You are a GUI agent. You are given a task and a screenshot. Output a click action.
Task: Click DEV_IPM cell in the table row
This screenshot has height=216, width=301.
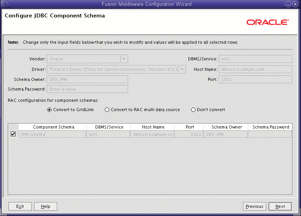(226, 134)
